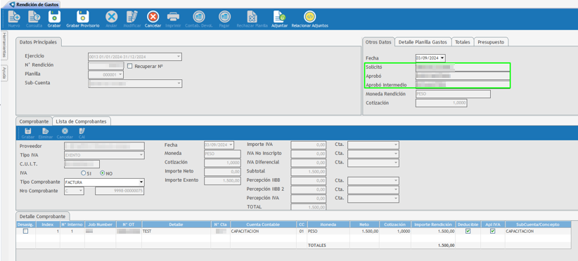Click the Solicitó field
Viewport: 578px width, 261px height.
(462, 67)
